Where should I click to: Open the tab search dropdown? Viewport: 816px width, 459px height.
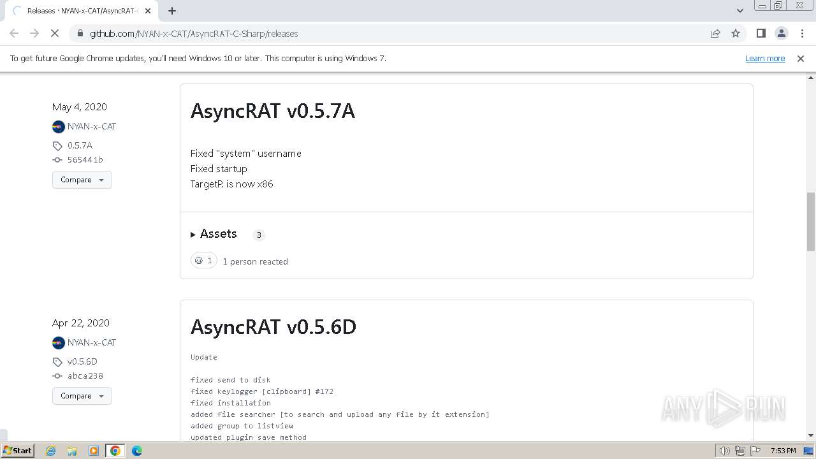[x=740, y=11]
